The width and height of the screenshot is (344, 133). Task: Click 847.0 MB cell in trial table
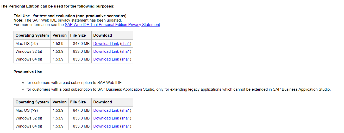click(80, 44)
